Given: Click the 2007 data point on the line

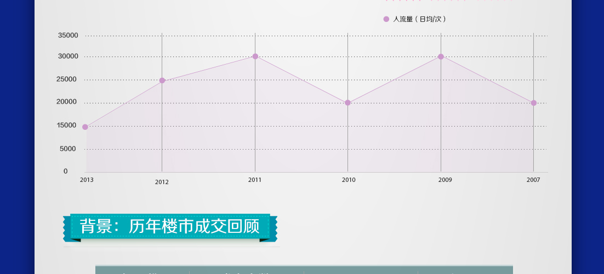Looking at the screenshot, I should tap(534, 103).
